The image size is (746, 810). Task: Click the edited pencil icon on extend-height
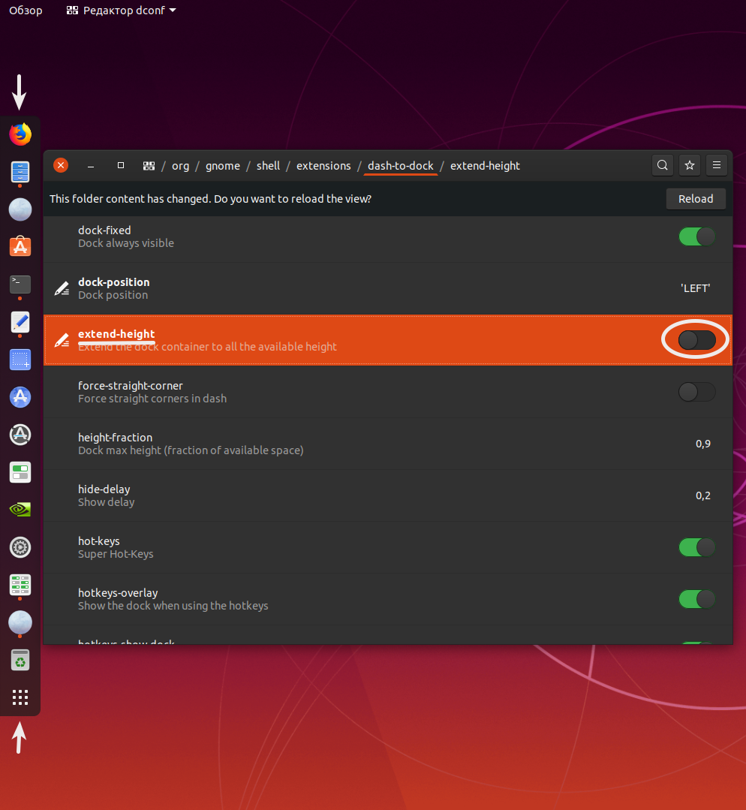click(x=62, y=340)
